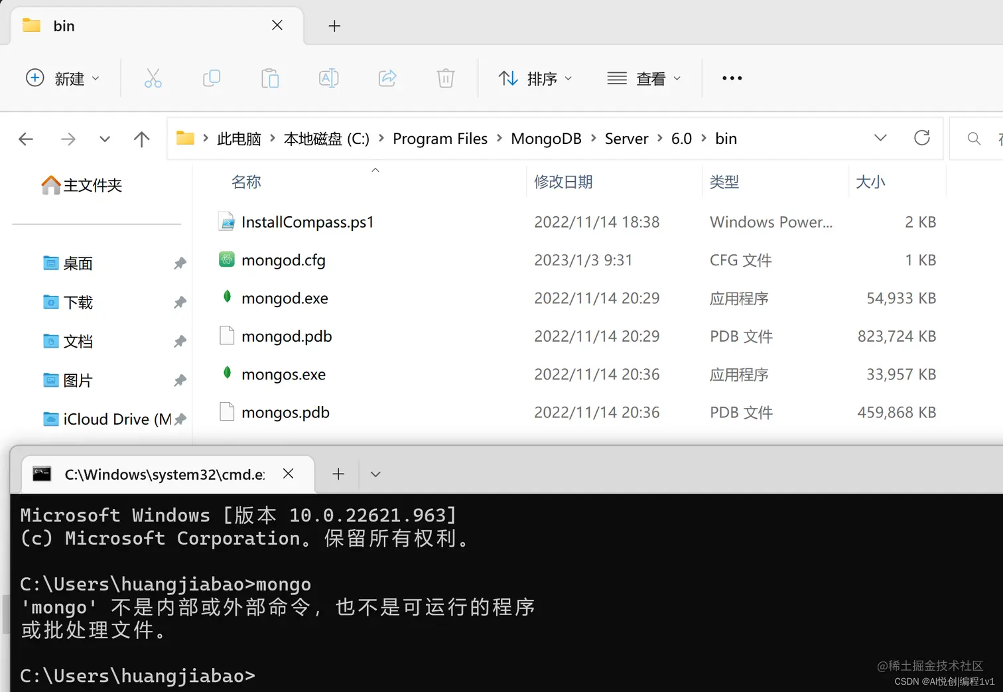Select the mongod.cfg file icon
Viewport: 1003px width, 692px height.
[x=227, y=259]
